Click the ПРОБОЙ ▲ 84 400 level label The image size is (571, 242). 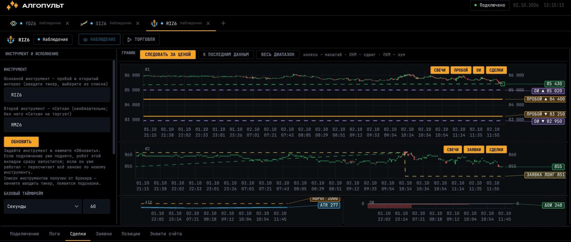click(545, 99)
